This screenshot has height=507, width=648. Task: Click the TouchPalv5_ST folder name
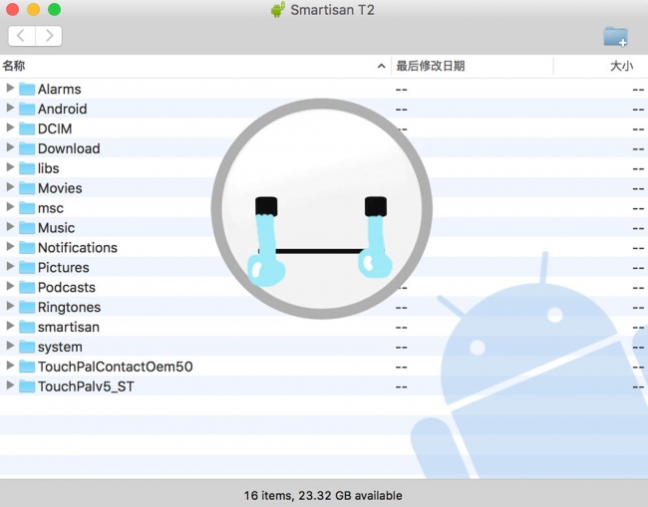86,386
